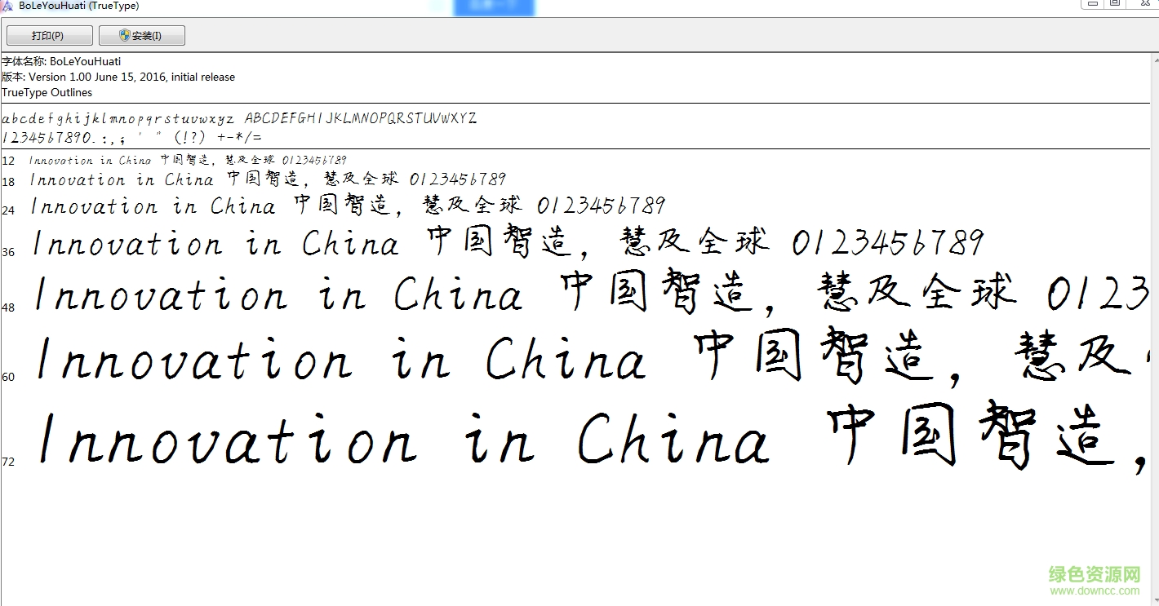Click the 绿色资源网 watermark logo

click(1094, 575)
